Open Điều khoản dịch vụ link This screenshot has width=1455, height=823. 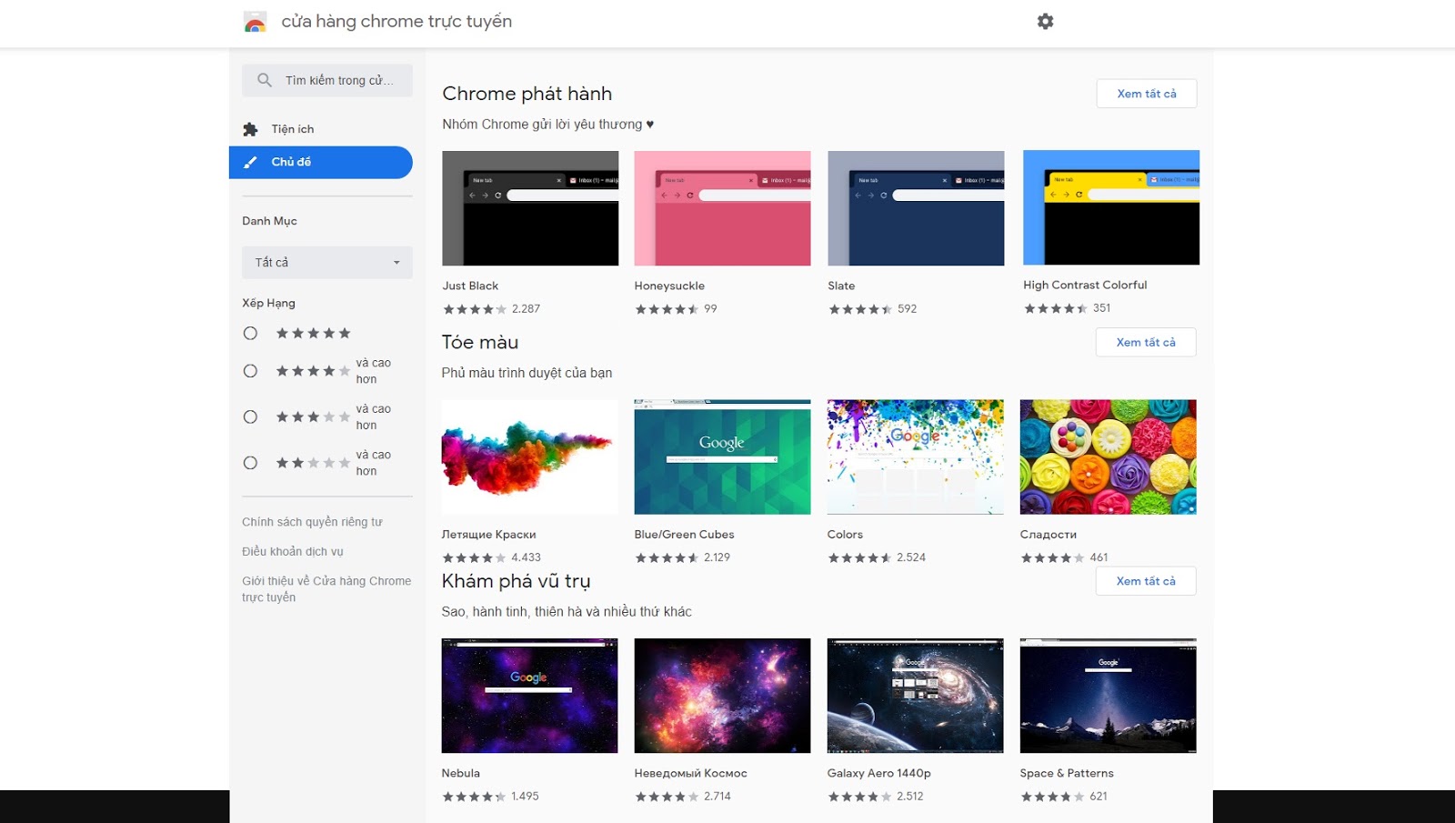(293, 551)
